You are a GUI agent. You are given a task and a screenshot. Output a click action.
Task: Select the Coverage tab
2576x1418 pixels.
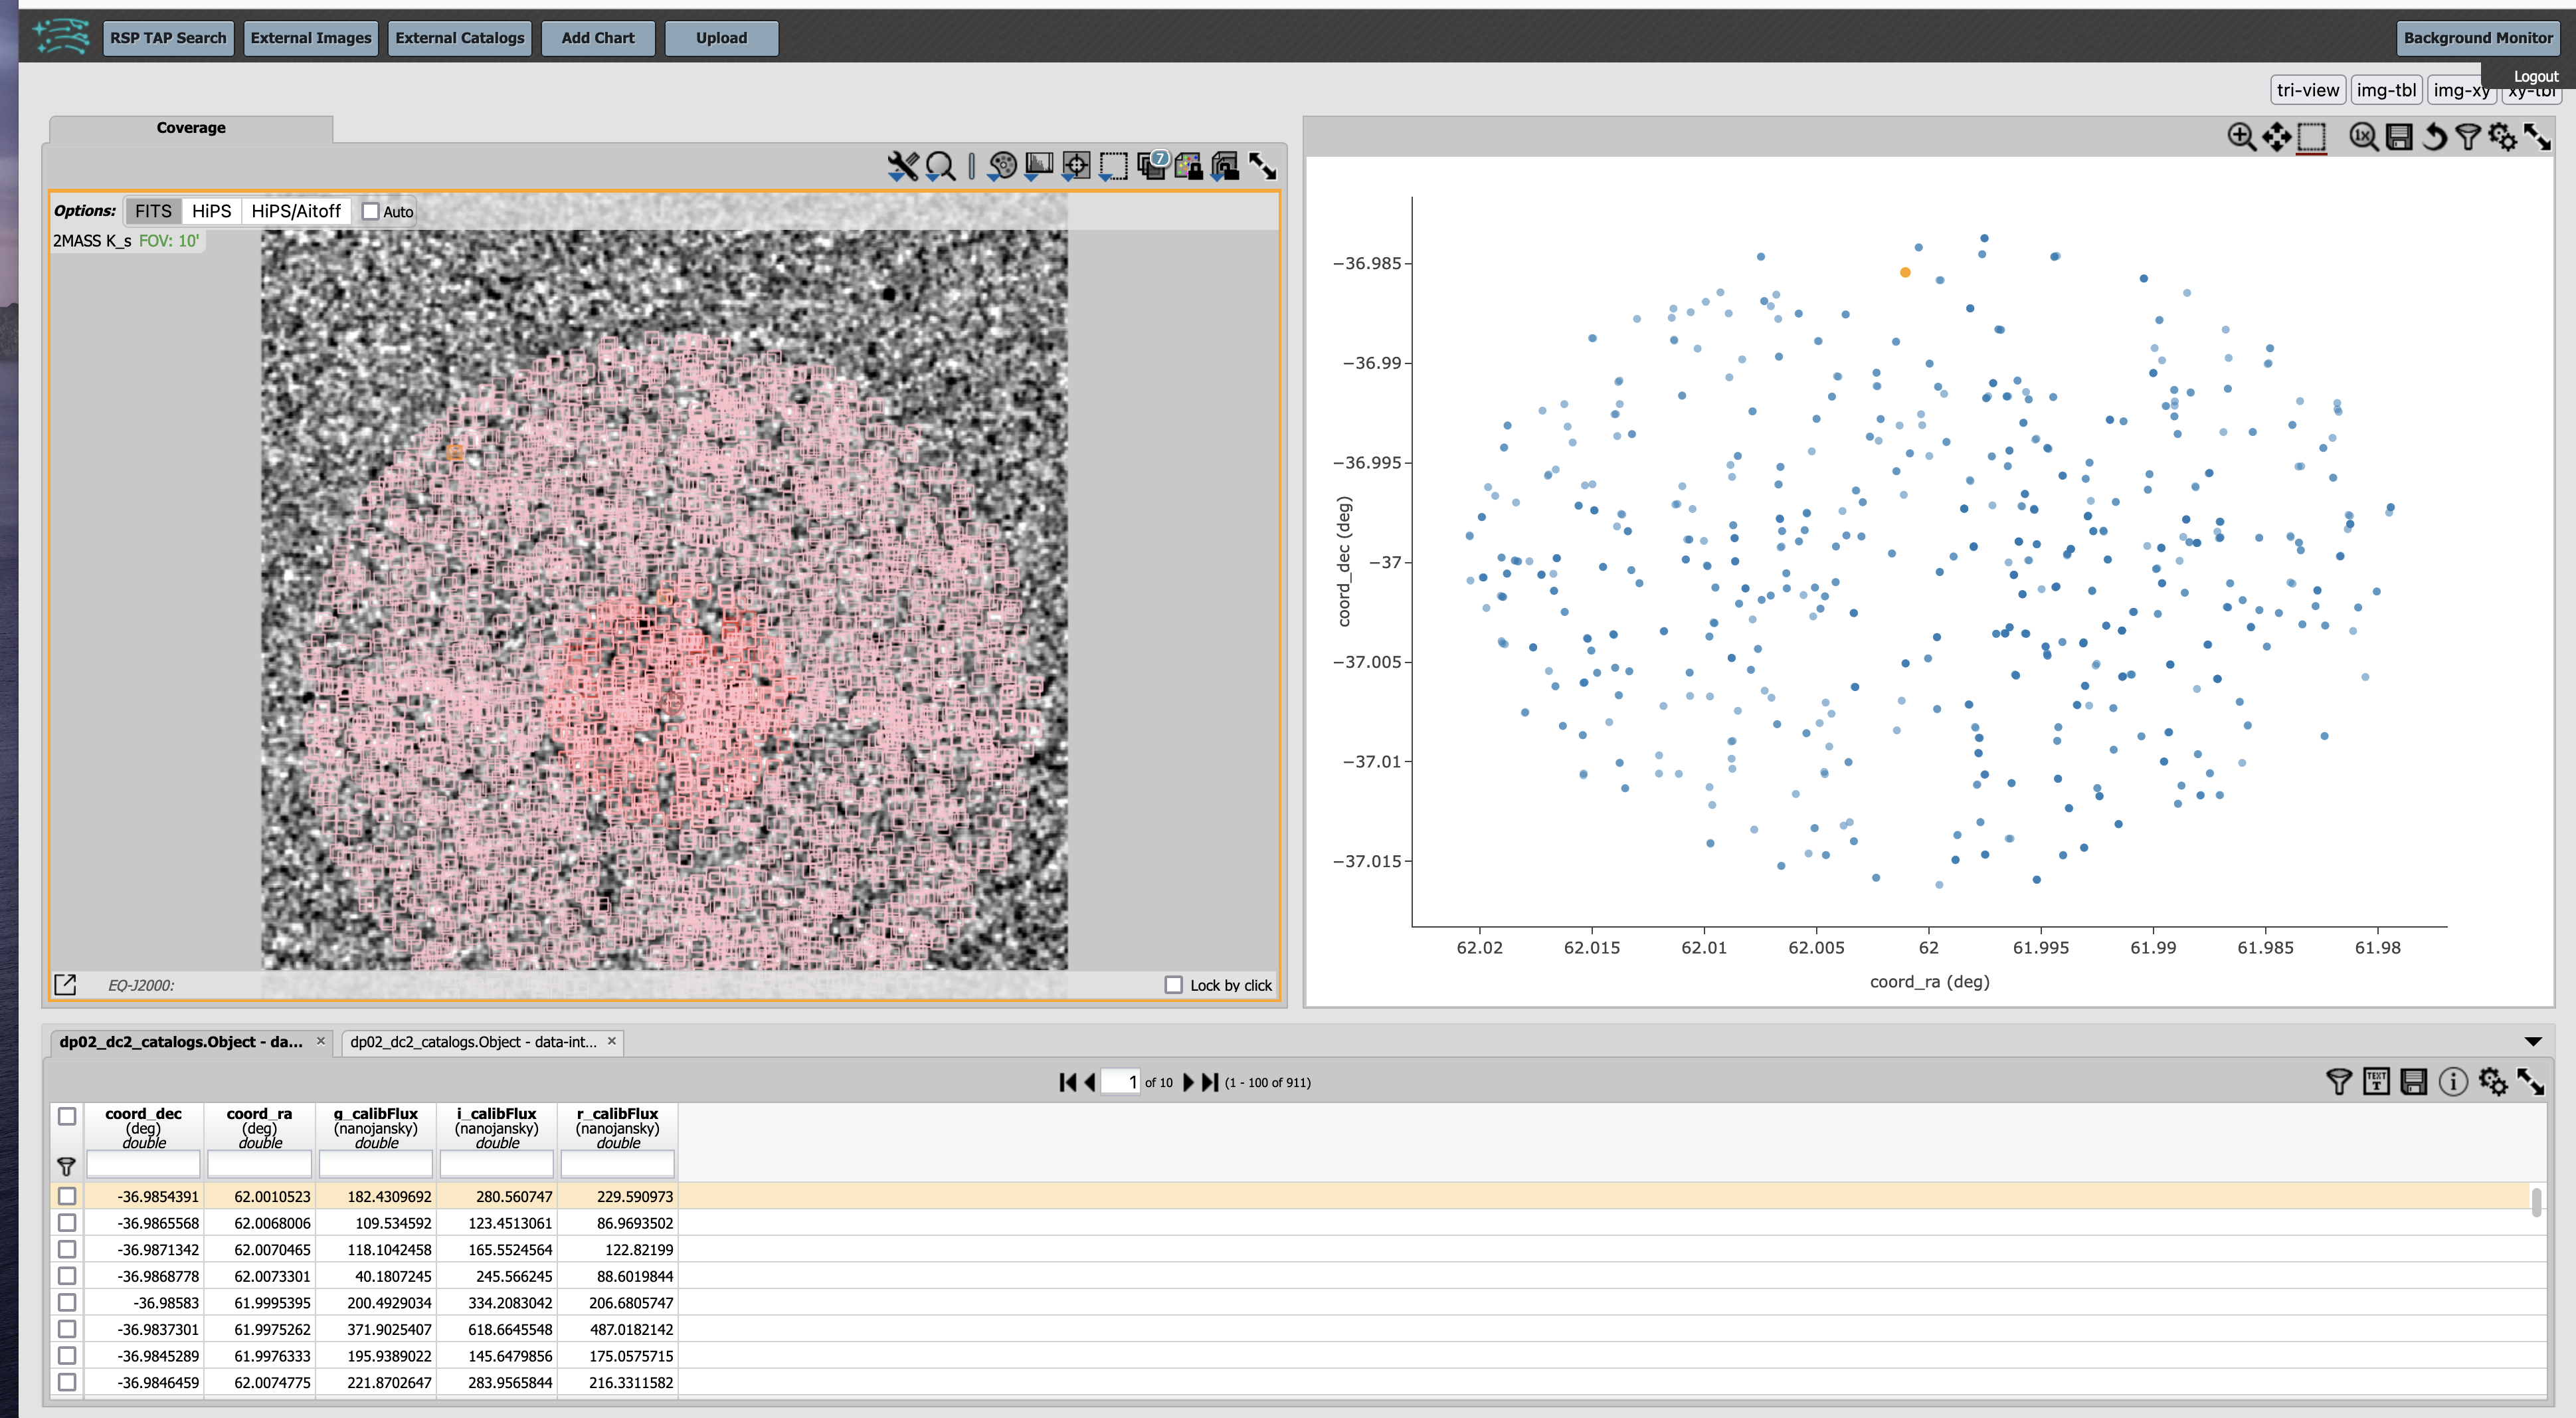pyautogui.click(x=191, y=128)
